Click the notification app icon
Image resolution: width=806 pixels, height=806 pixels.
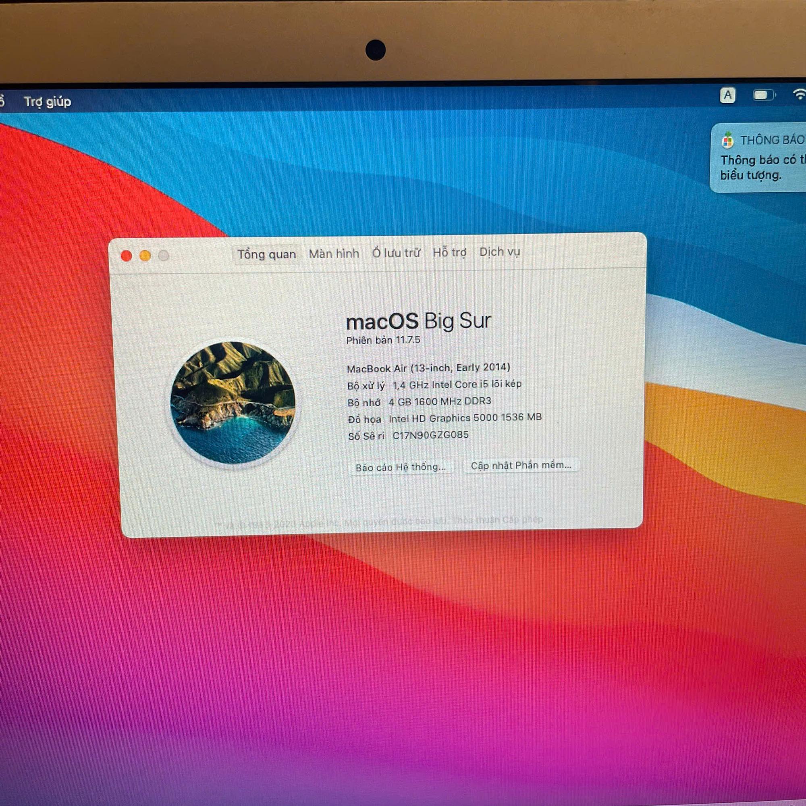(x=727, y=140)
